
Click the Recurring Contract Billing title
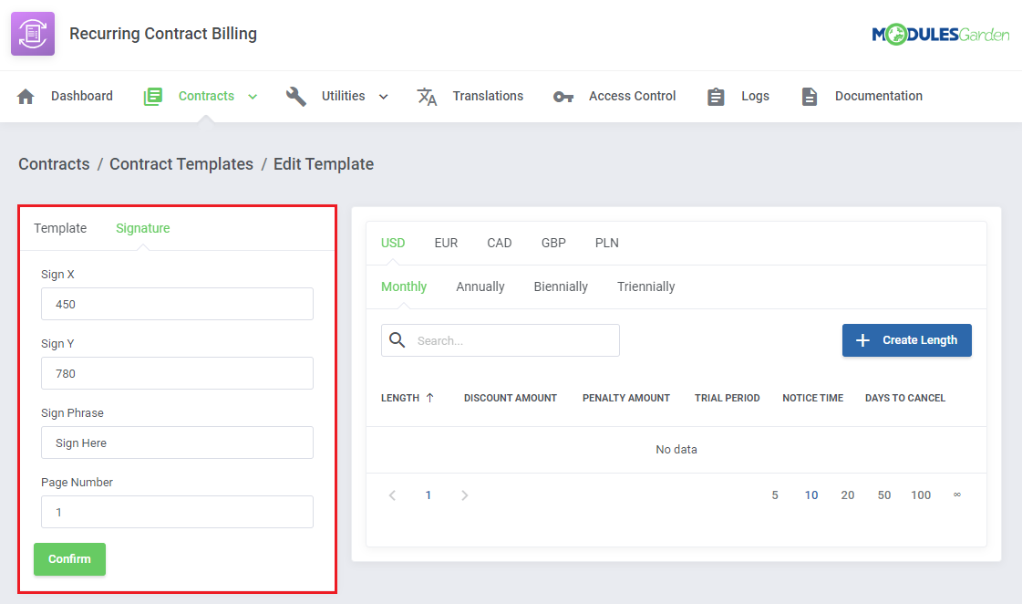pyautogui.click(x=163, y=34)
